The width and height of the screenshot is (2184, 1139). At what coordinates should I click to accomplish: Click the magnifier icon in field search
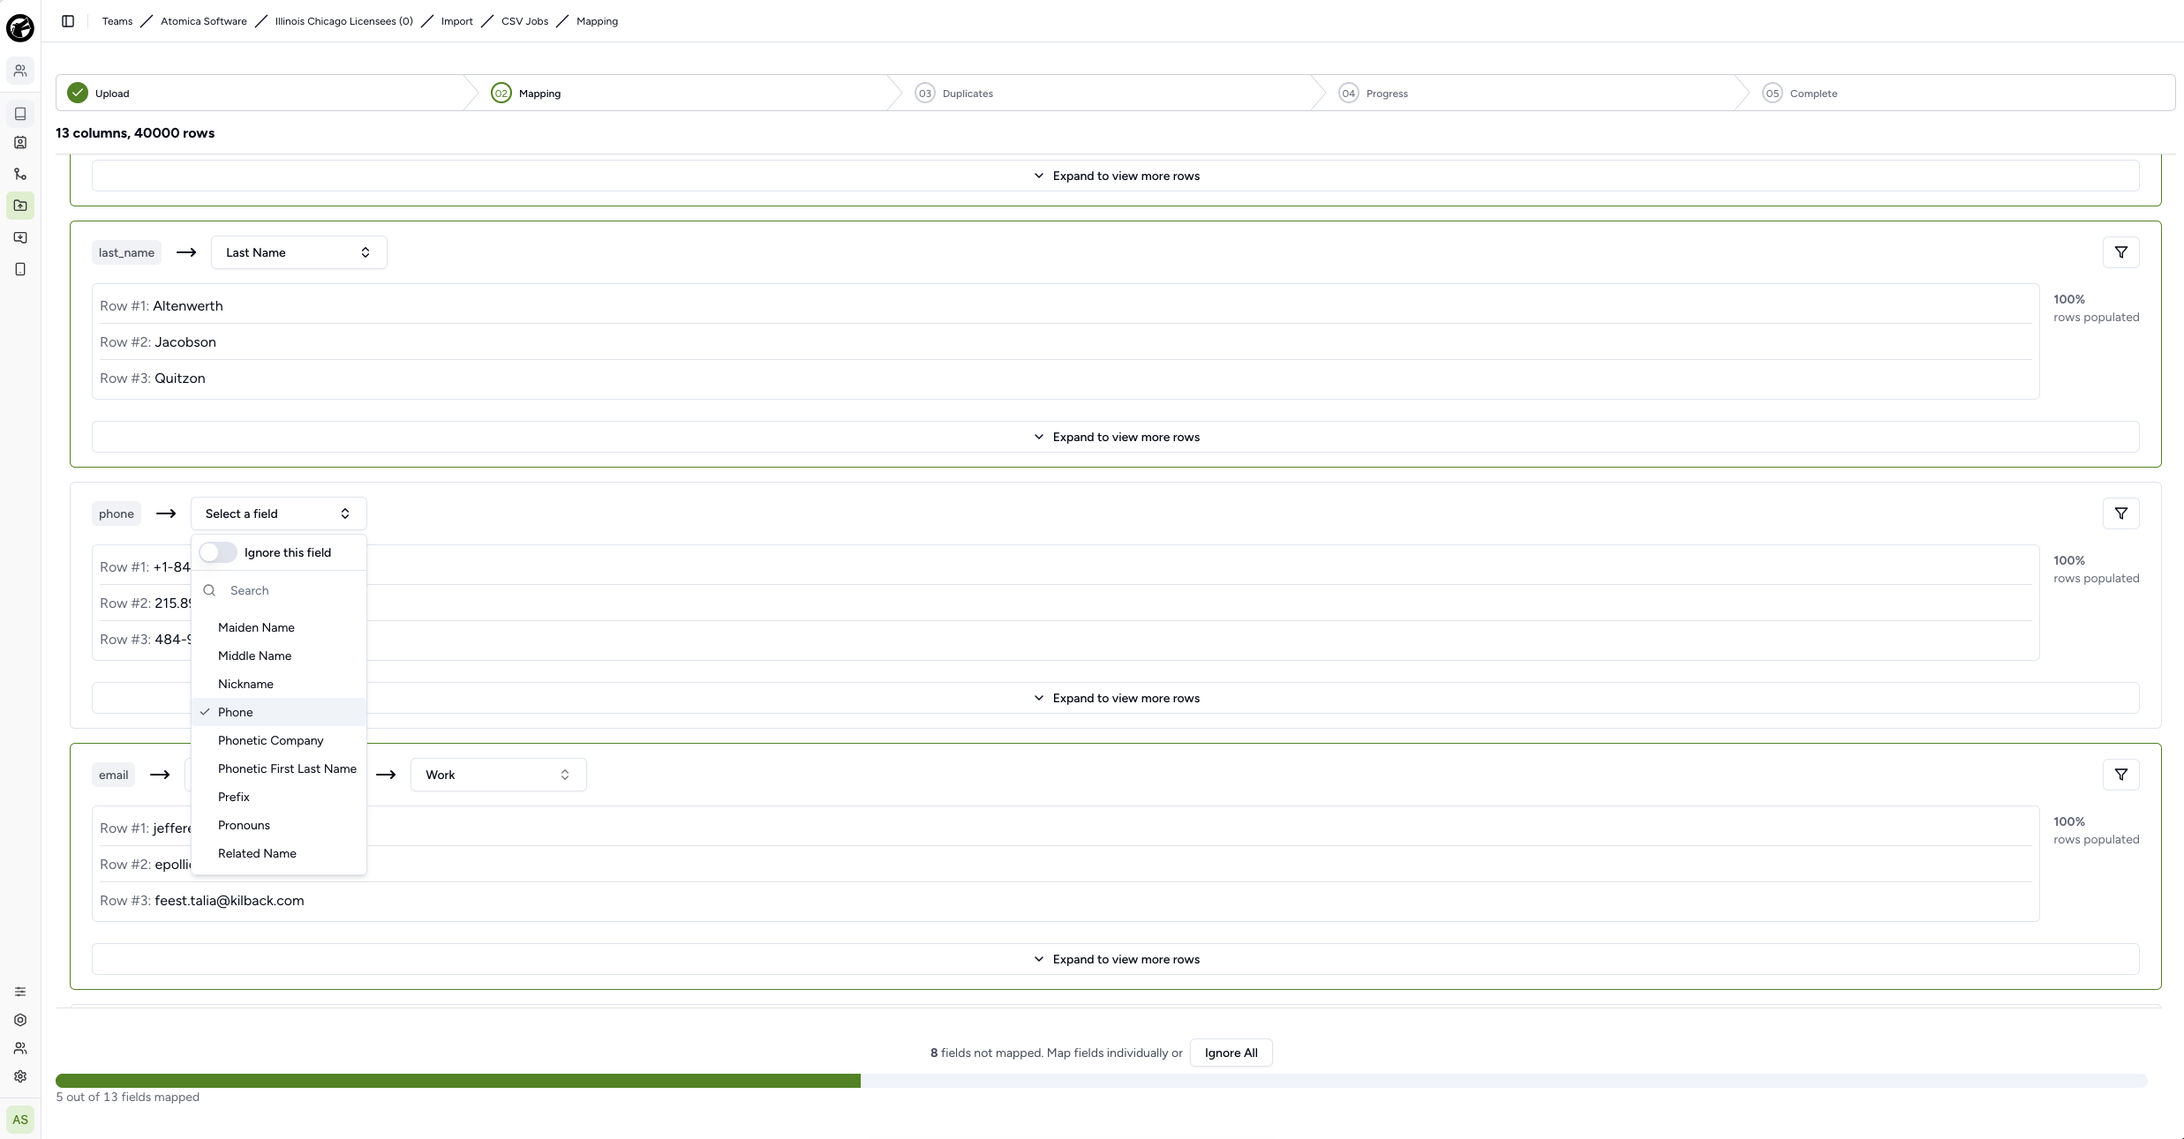point(209,590)
